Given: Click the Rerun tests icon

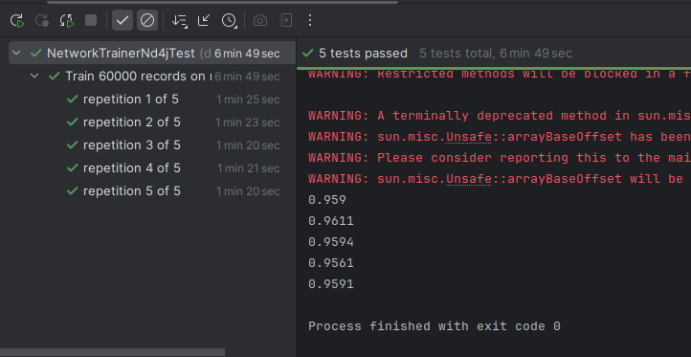Looking at the screenshot, I should [16, 20].
